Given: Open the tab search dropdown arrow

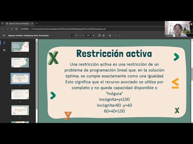Looking at the screenshot, I should pos(2,23).
